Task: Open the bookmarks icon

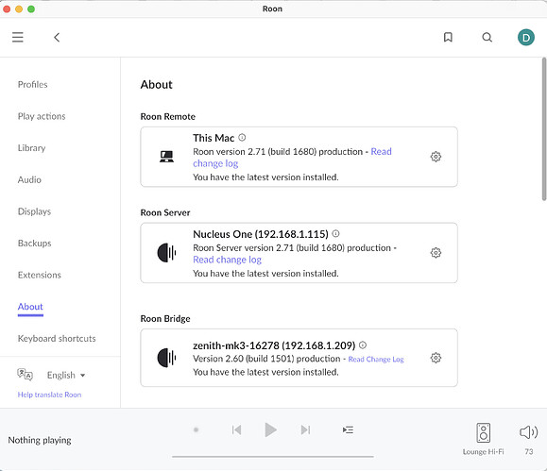Action: [448, 37]
